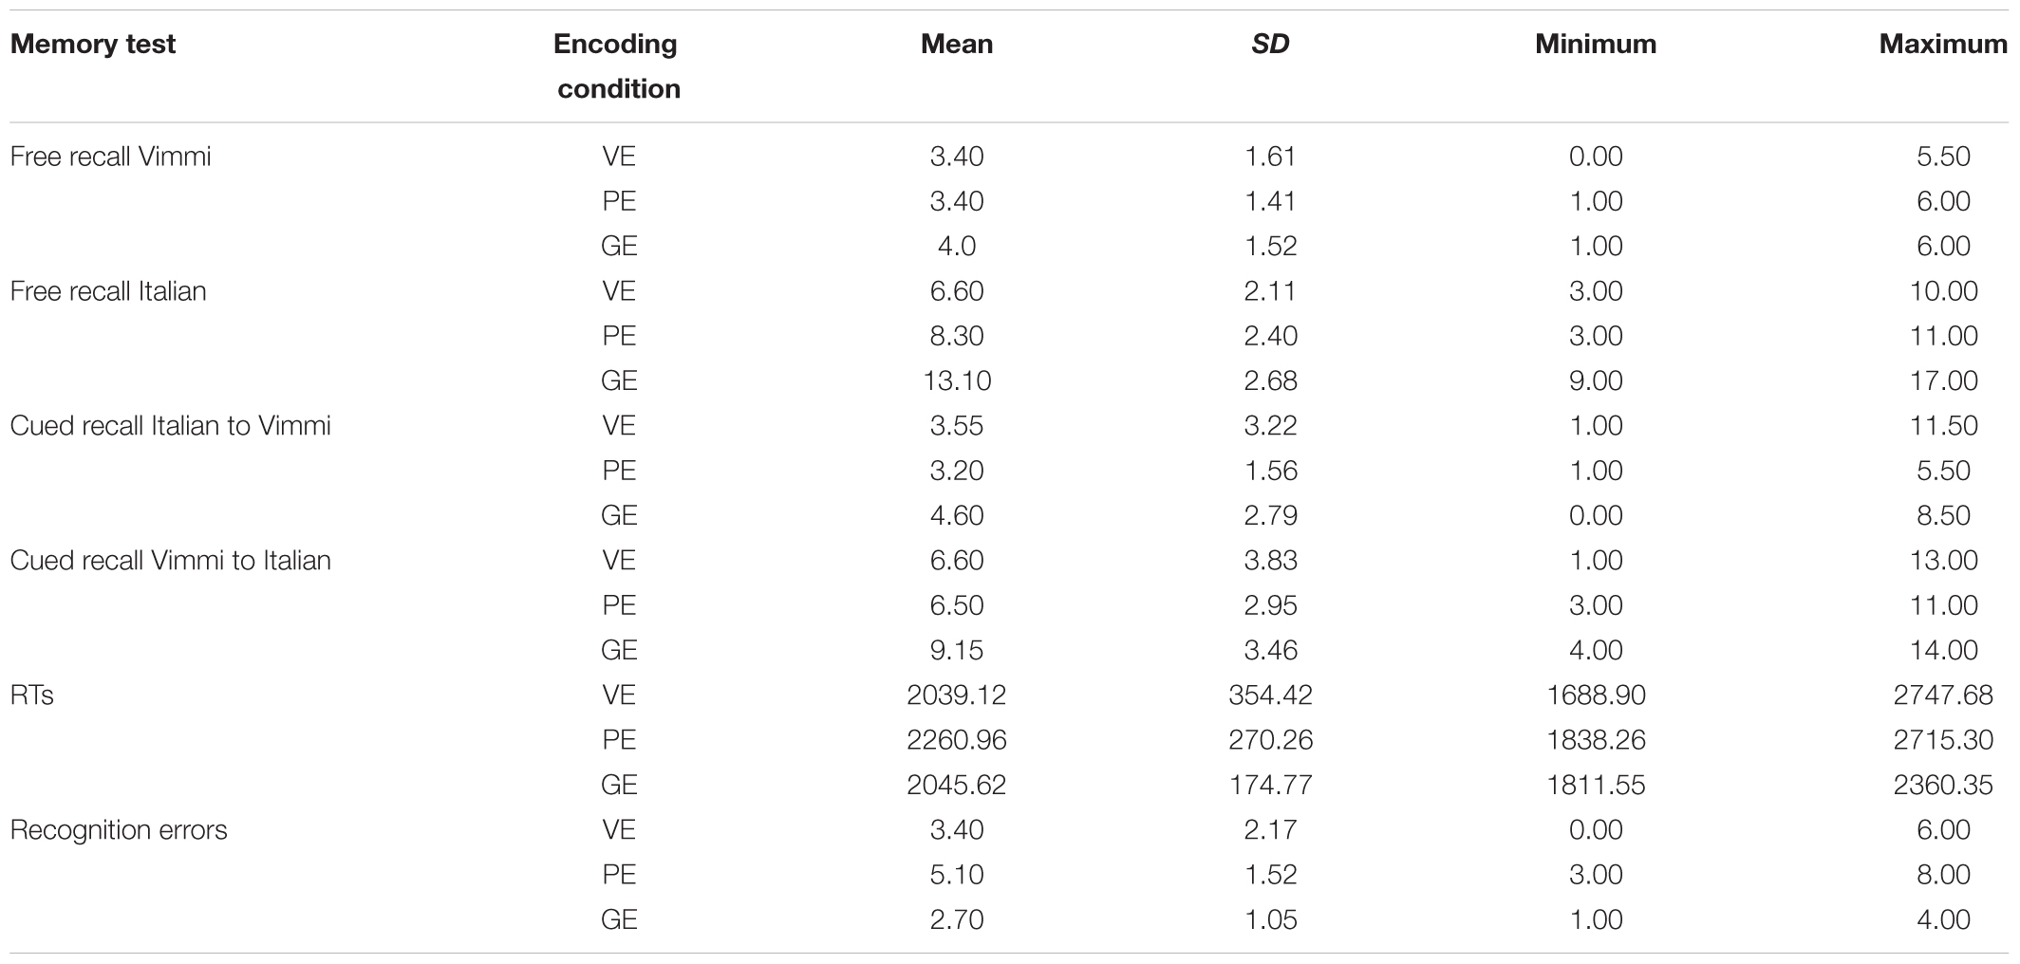Select the SD column header

tap(1270, 45)
